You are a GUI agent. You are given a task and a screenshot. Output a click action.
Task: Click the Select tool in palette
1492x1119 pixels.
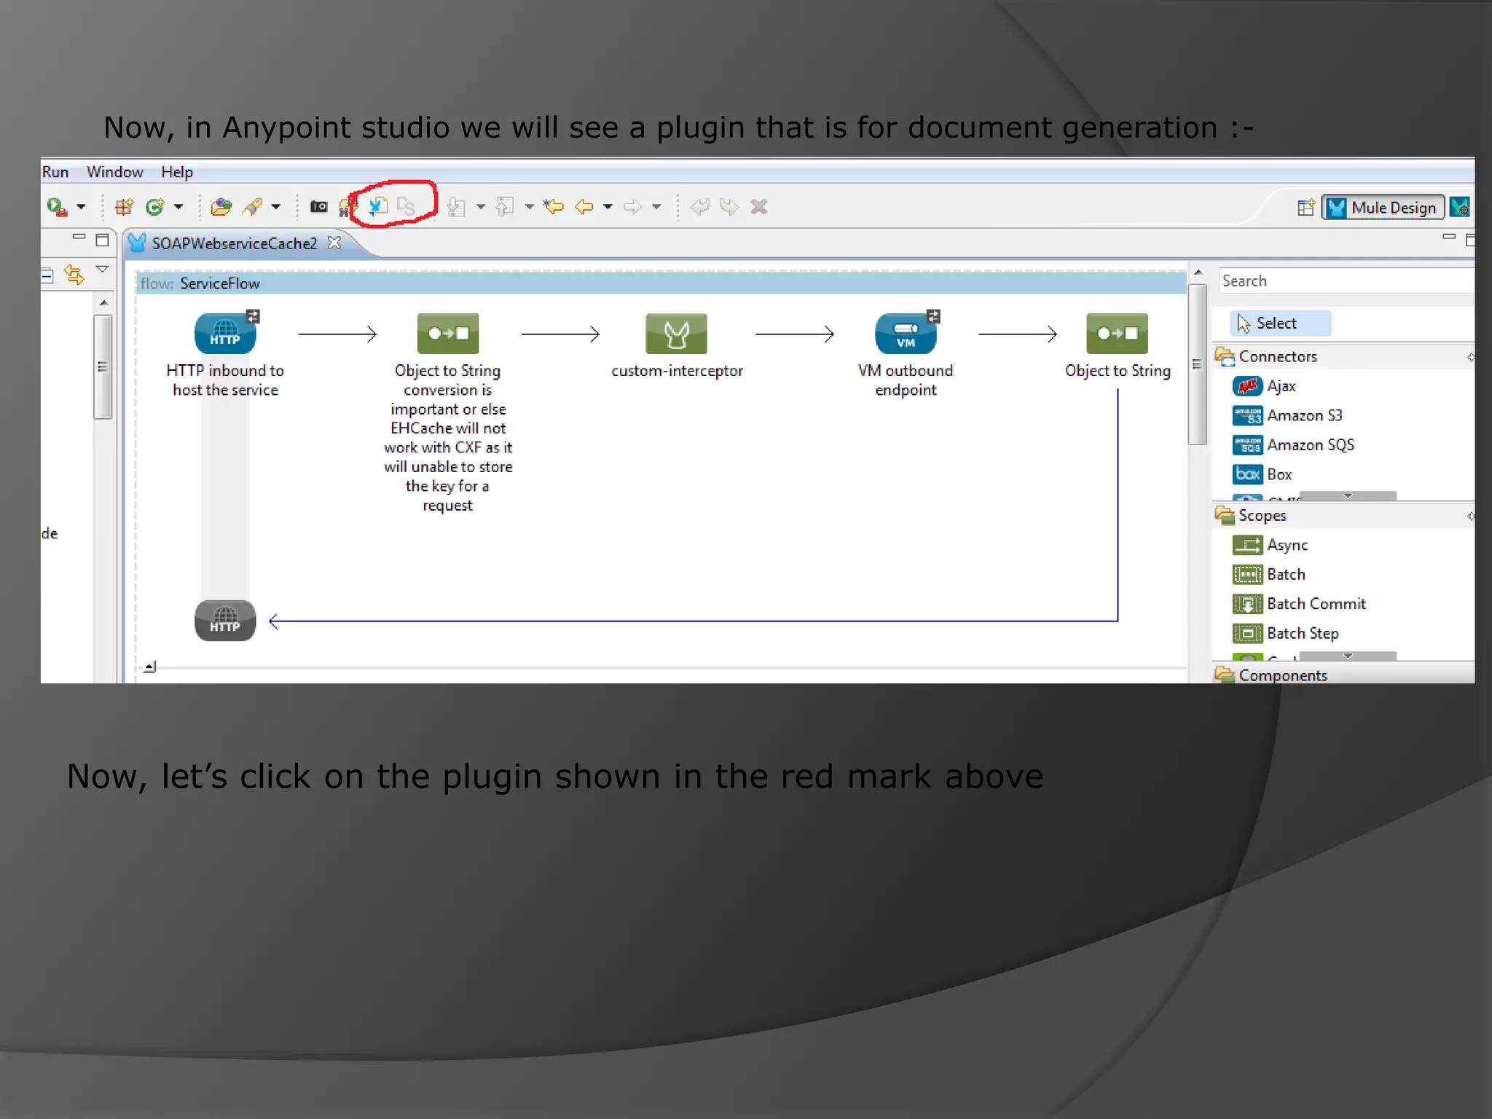pos(1280,323)
